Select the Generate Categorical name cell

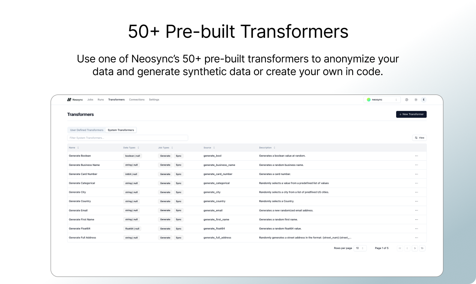(x=82, y=183)
